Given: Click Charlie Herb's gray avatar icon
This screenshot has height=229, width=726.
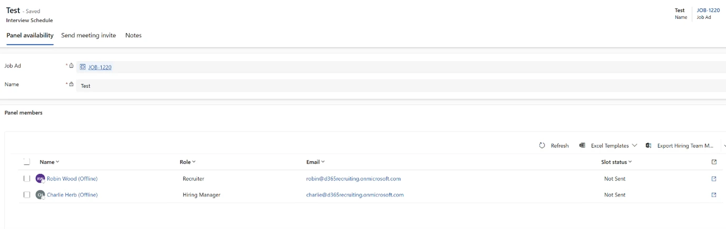Looking at the screenshot, I should 40,195.
